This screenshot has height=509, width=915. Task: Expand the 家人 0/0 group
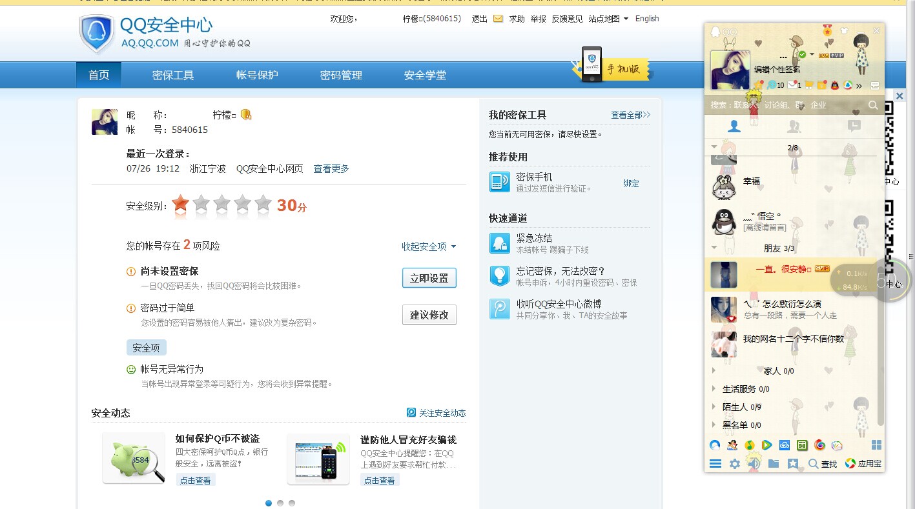point(714,371)
